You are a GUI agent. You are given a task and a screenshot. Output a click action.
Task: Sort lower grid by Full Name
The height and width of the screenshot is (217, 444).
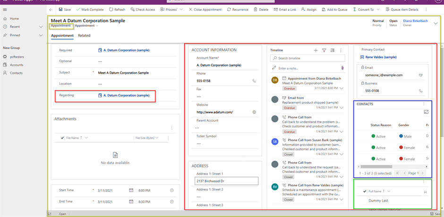[x=376, y=192]
